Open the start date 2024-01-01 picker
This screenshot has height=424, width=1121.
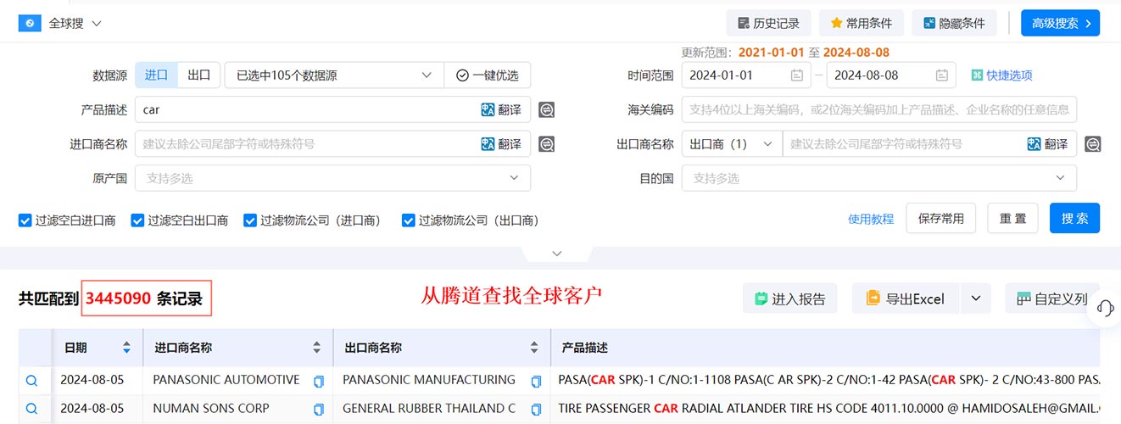coord(746,75)
